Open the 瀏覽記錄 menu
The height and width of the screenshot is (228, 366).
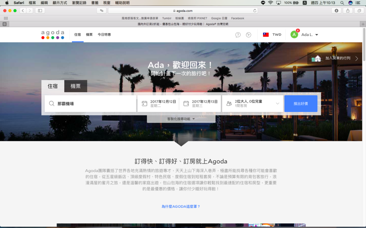coord(79,3)
